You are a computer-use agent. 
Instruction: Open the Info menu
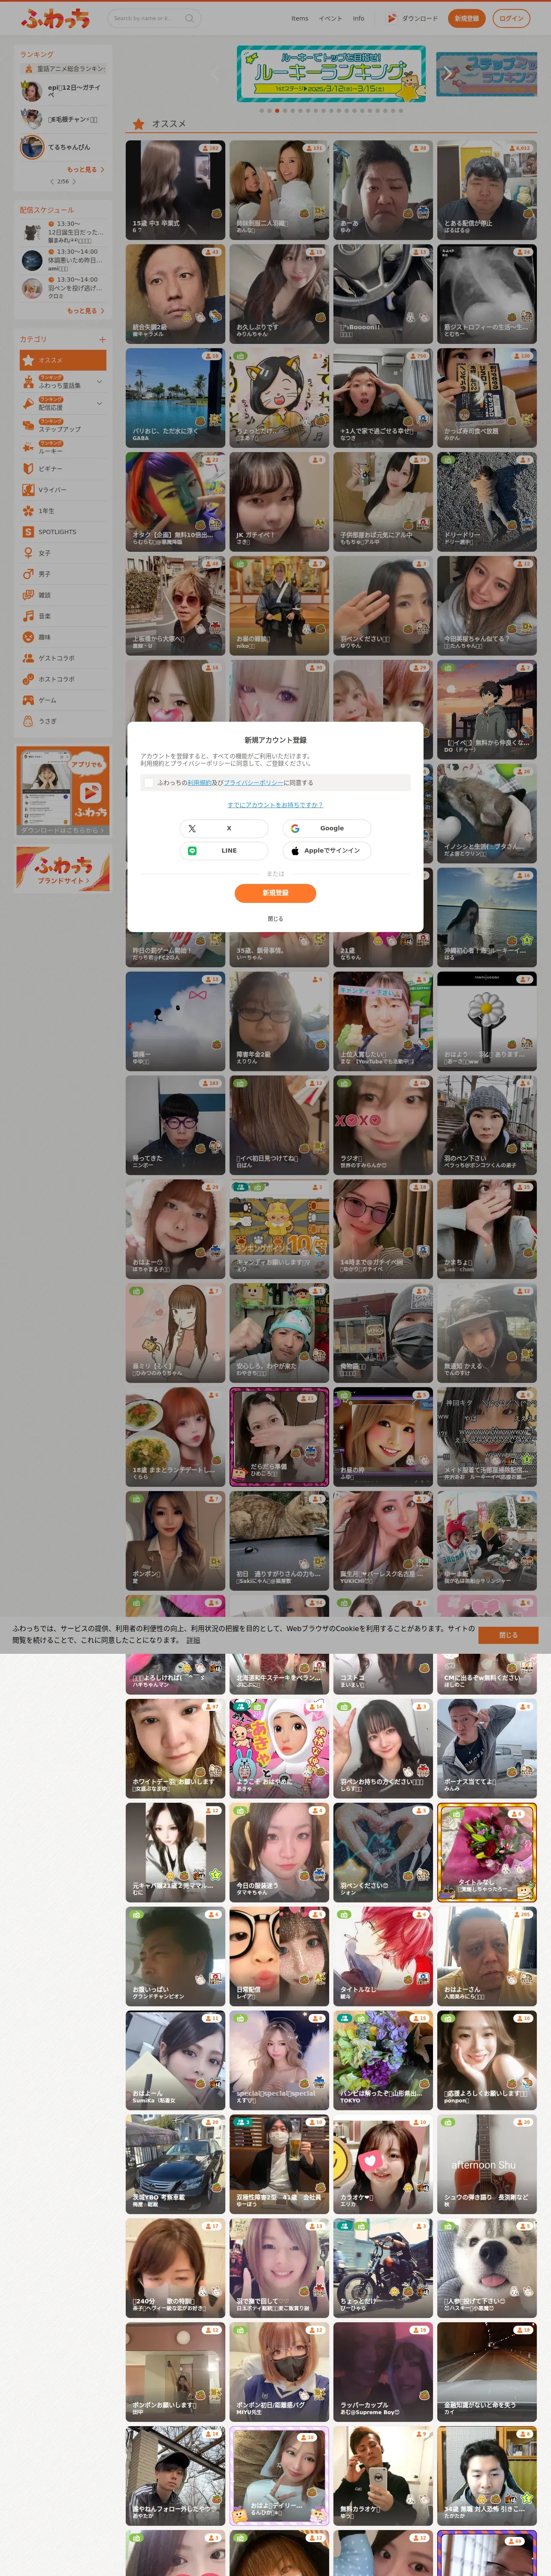coord(358,18)
